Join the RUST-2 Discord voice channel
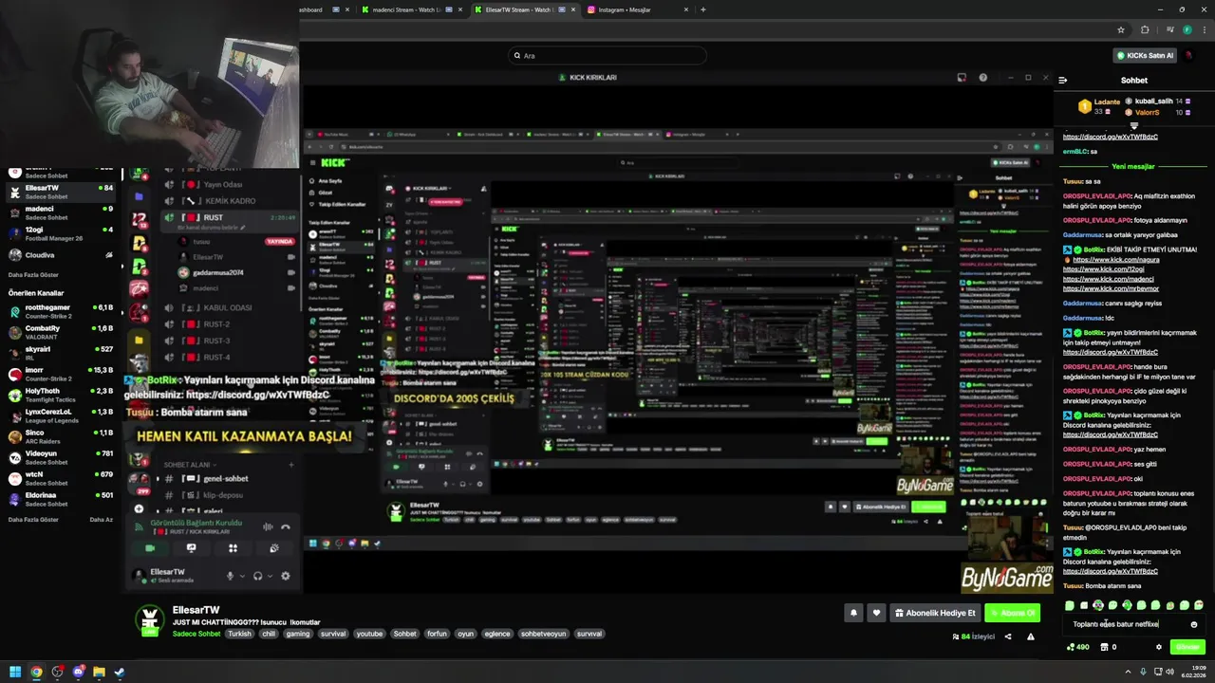The width and height of the screenshot is (1215, 683). point(228,324)
